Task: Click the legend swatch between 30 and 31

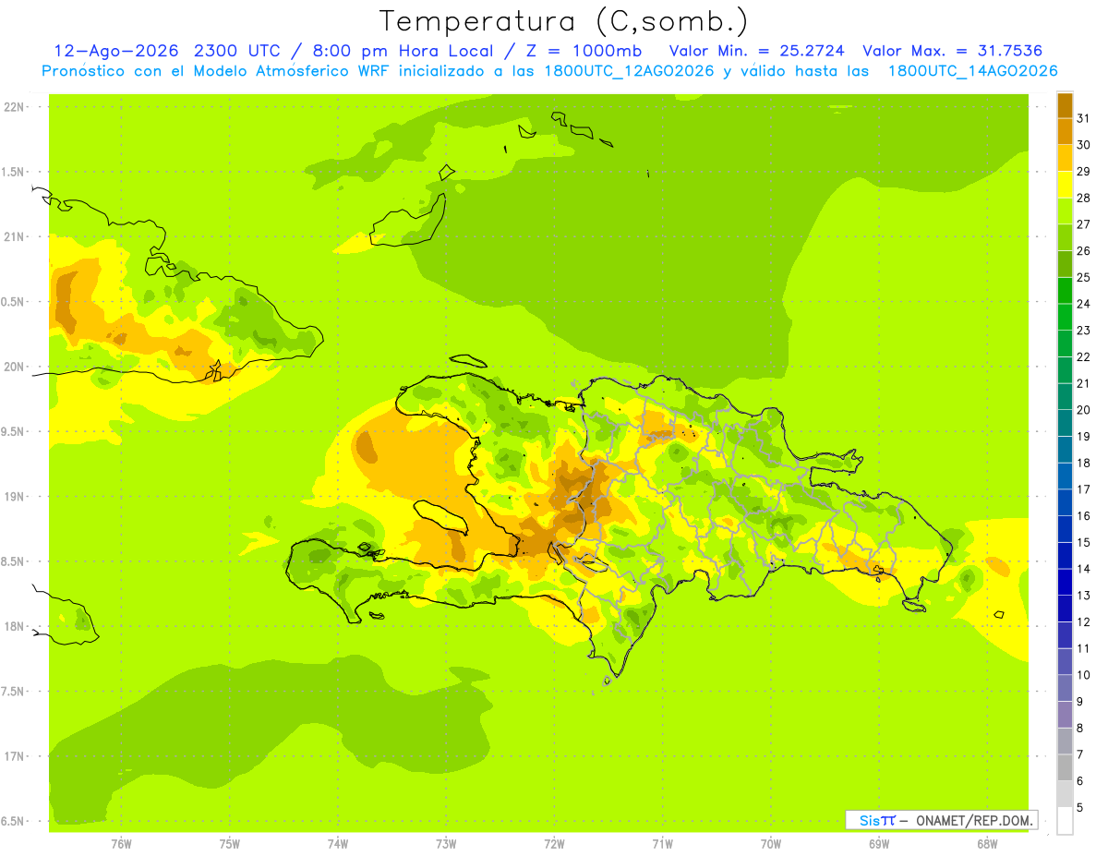Action: 1065,131
